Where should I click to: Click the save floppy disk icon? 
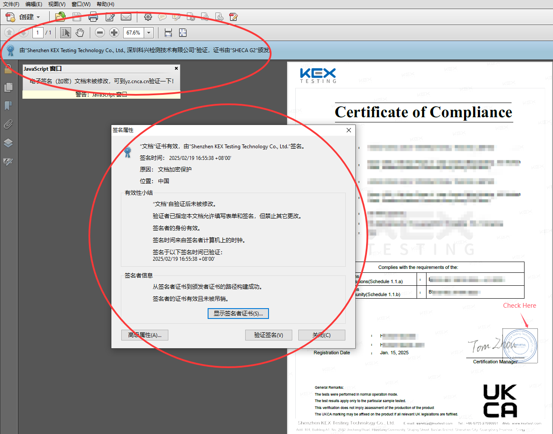(77, 17)
